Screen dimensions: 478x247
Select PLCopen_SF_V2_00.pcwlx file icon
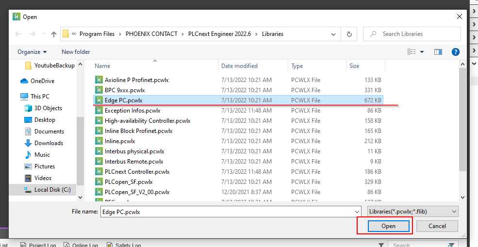click(99, 192)
